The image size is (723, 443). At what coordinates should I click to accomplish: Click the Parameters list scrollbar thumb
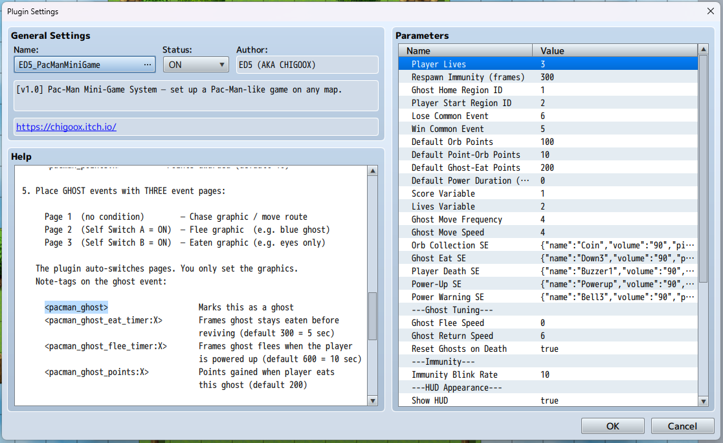703,169
